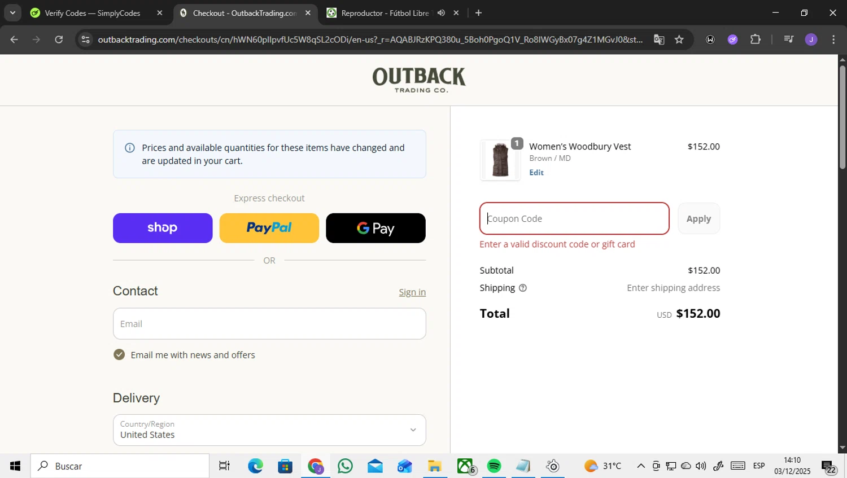Click the Shop Pay express checkout button

(163, 228)
